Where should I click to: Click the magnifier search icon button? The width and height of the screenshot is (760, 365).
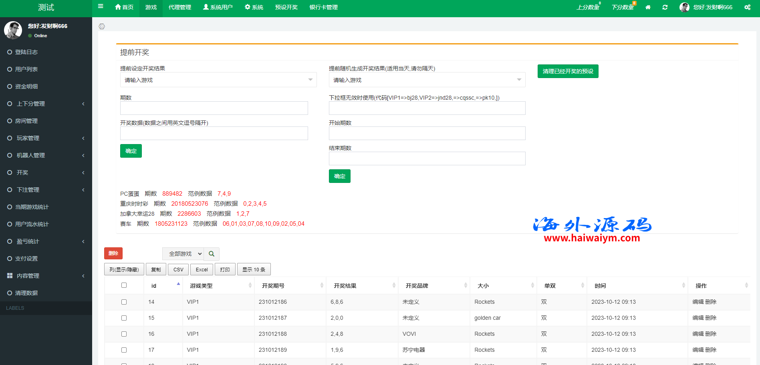212,254
